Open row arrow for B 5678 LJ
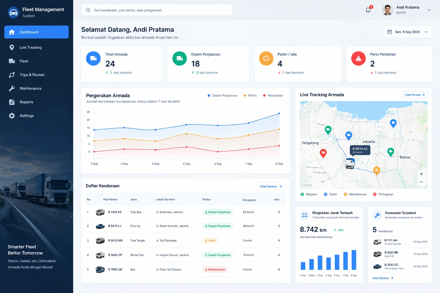 [x=278, y=226]
